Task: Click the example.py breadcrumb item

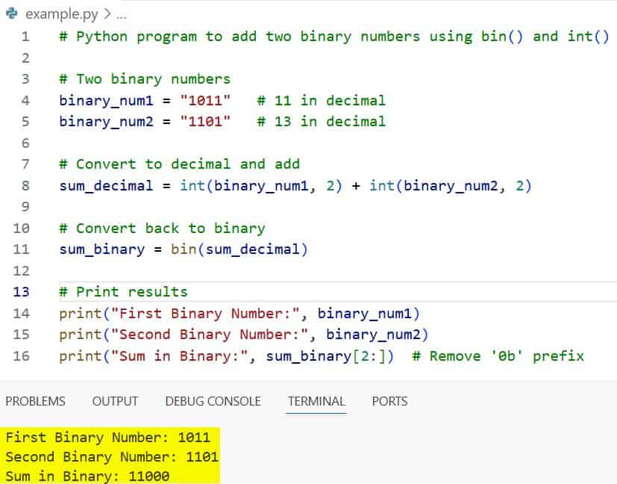Action: pyautogui.click(x=59, y=13)
